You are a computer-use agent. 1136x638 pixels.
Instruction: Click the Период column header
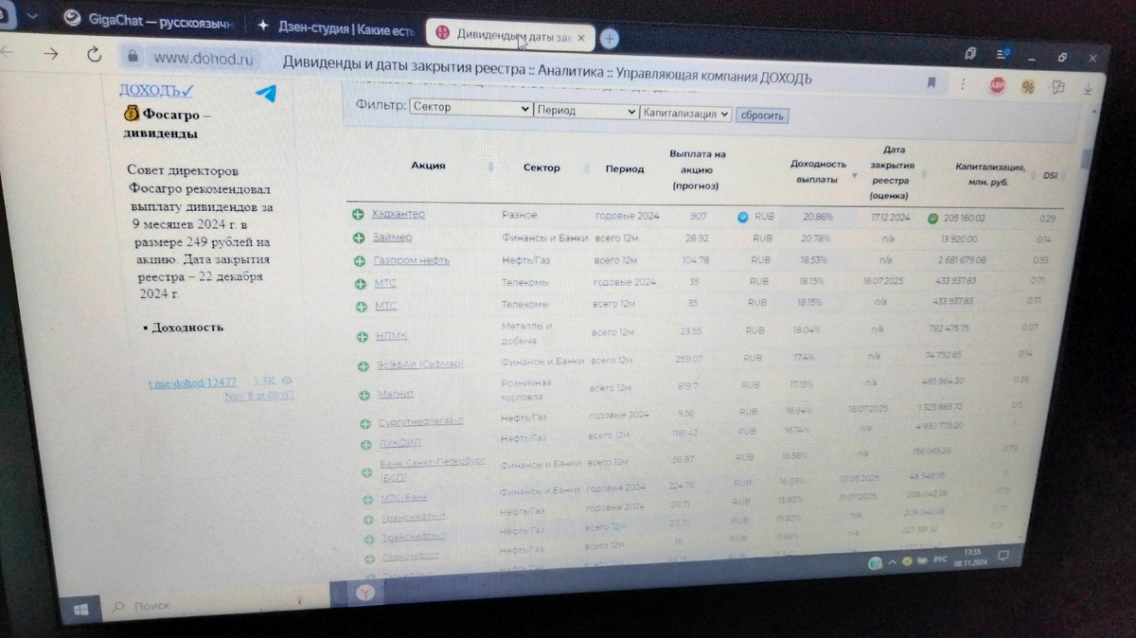coord(625,169)
